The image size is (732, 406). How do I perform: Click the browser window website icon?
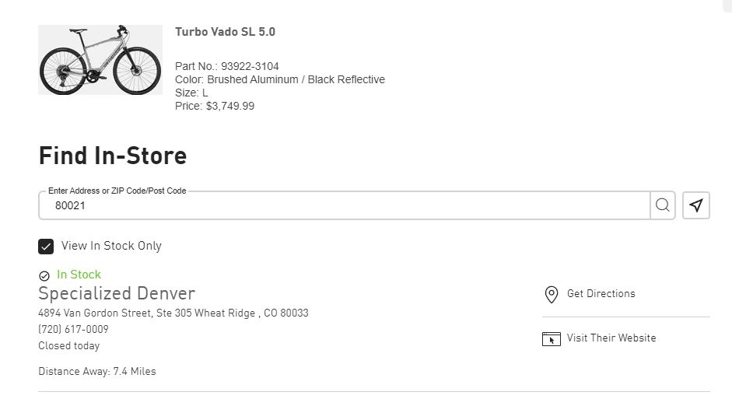coord(552,338)
